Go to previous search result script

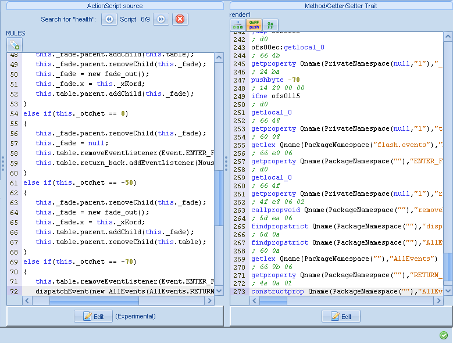tap(109, 19)
